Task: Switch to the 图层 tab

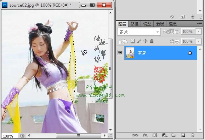Action: (122, 24)
